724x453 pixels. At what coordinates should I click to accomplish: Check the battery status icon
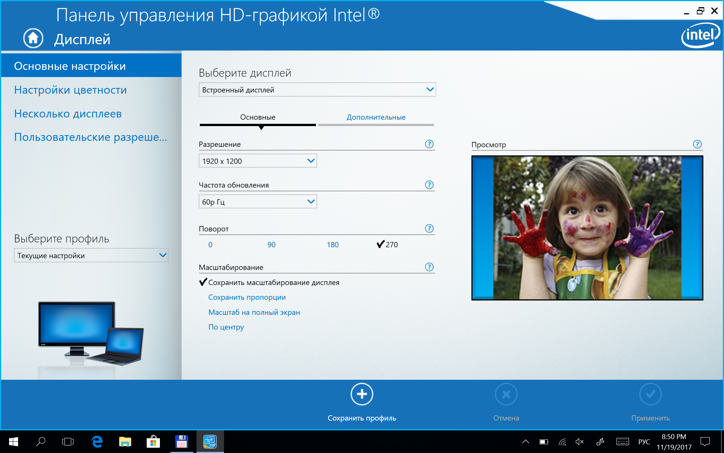[x=544, y=442]
